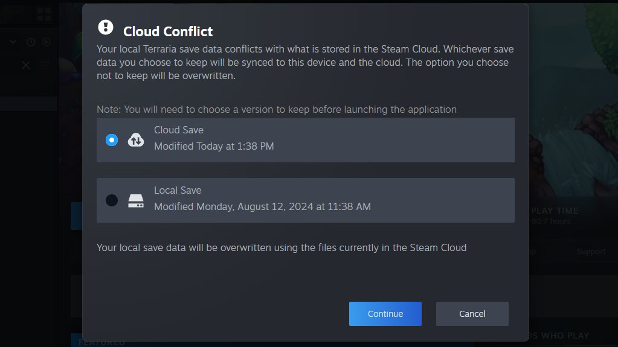Open the library filter lines icon

point(44,65)
